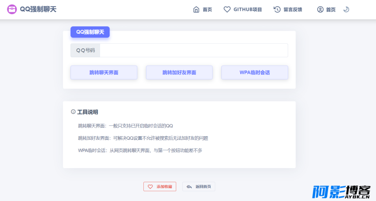Image resolution: width=376 pixels, height=201 pixels.
Task: Toggle dark mode with the moon icon
Action: pos(346,9)
